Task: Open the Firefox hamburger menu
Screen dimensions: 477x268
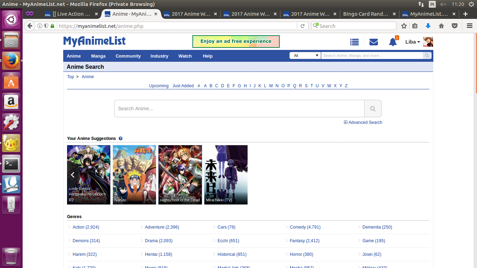Action: (470, 26)
